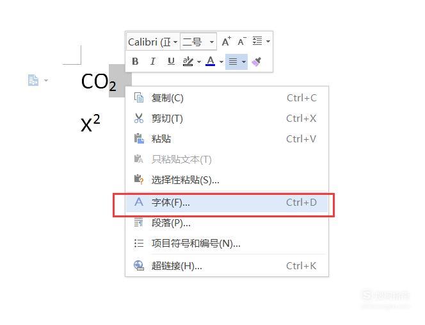Screen dimensions: 425x325
Task: Toggle Italic formatting in mini toolbar
Action: [153, 62]
